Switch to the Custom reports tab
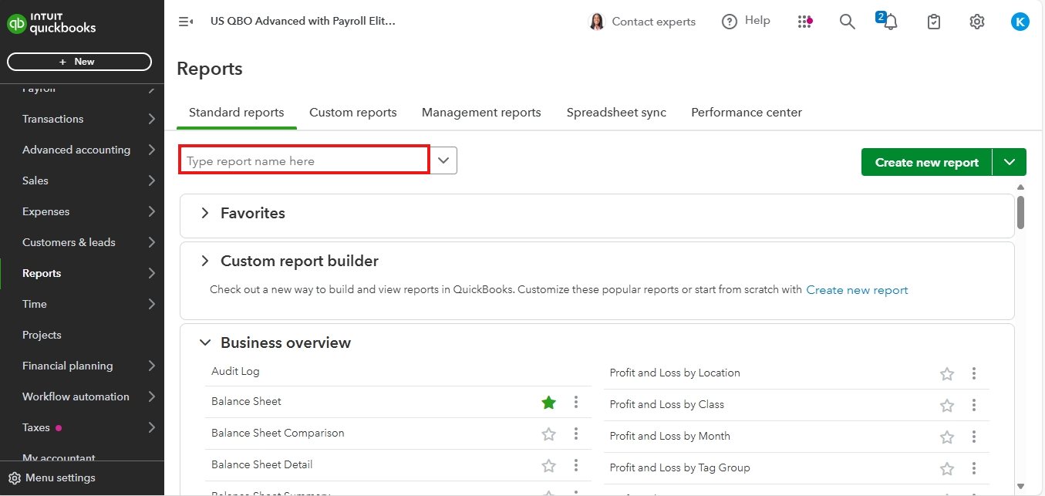The image size is (1045, 496). 352,112
